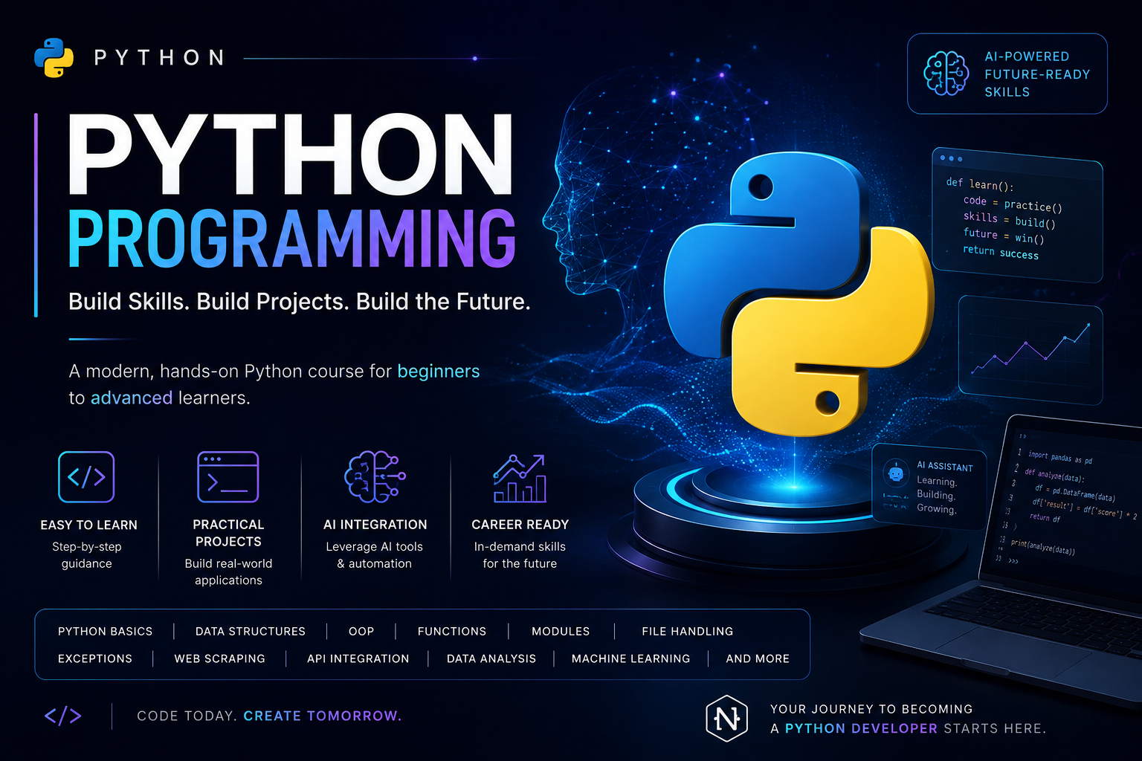Click the brain icon in the AI-Powered badge

(946, 74)
